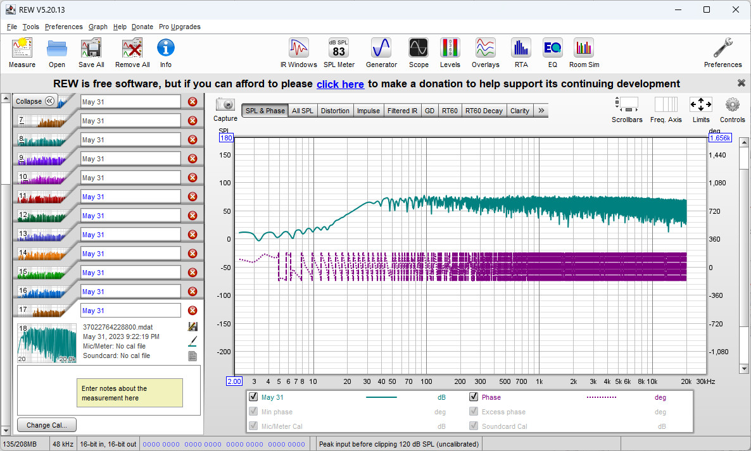
Task: Follow the 'click here' donation link
Action: pyautogui.click(x=340, y=84)
